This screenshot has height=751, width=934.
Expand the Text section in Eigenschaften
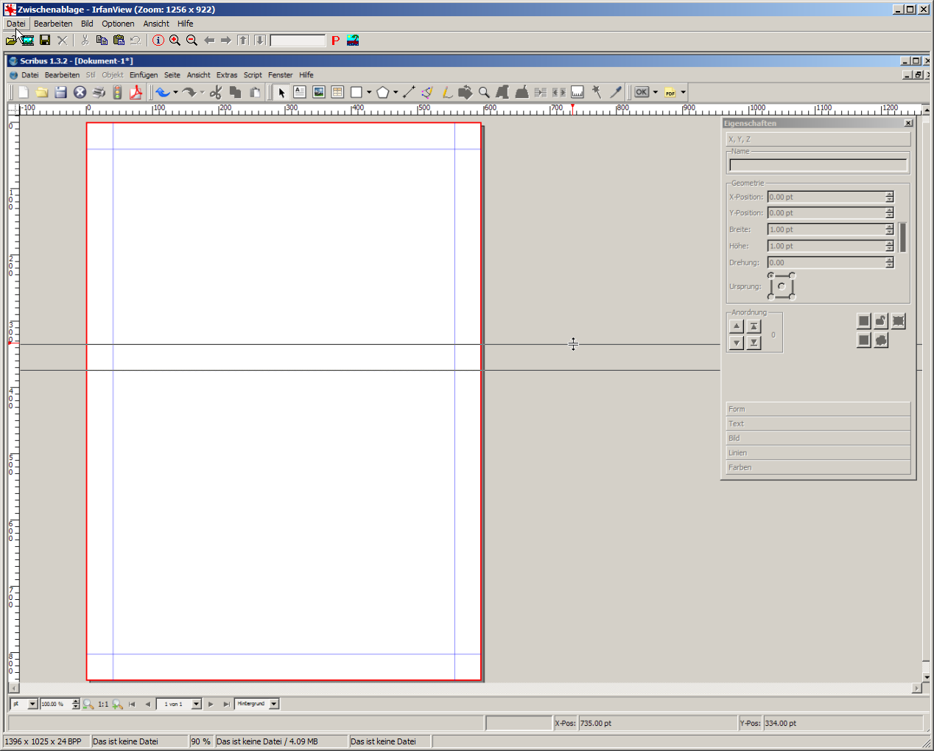point(818,424)
